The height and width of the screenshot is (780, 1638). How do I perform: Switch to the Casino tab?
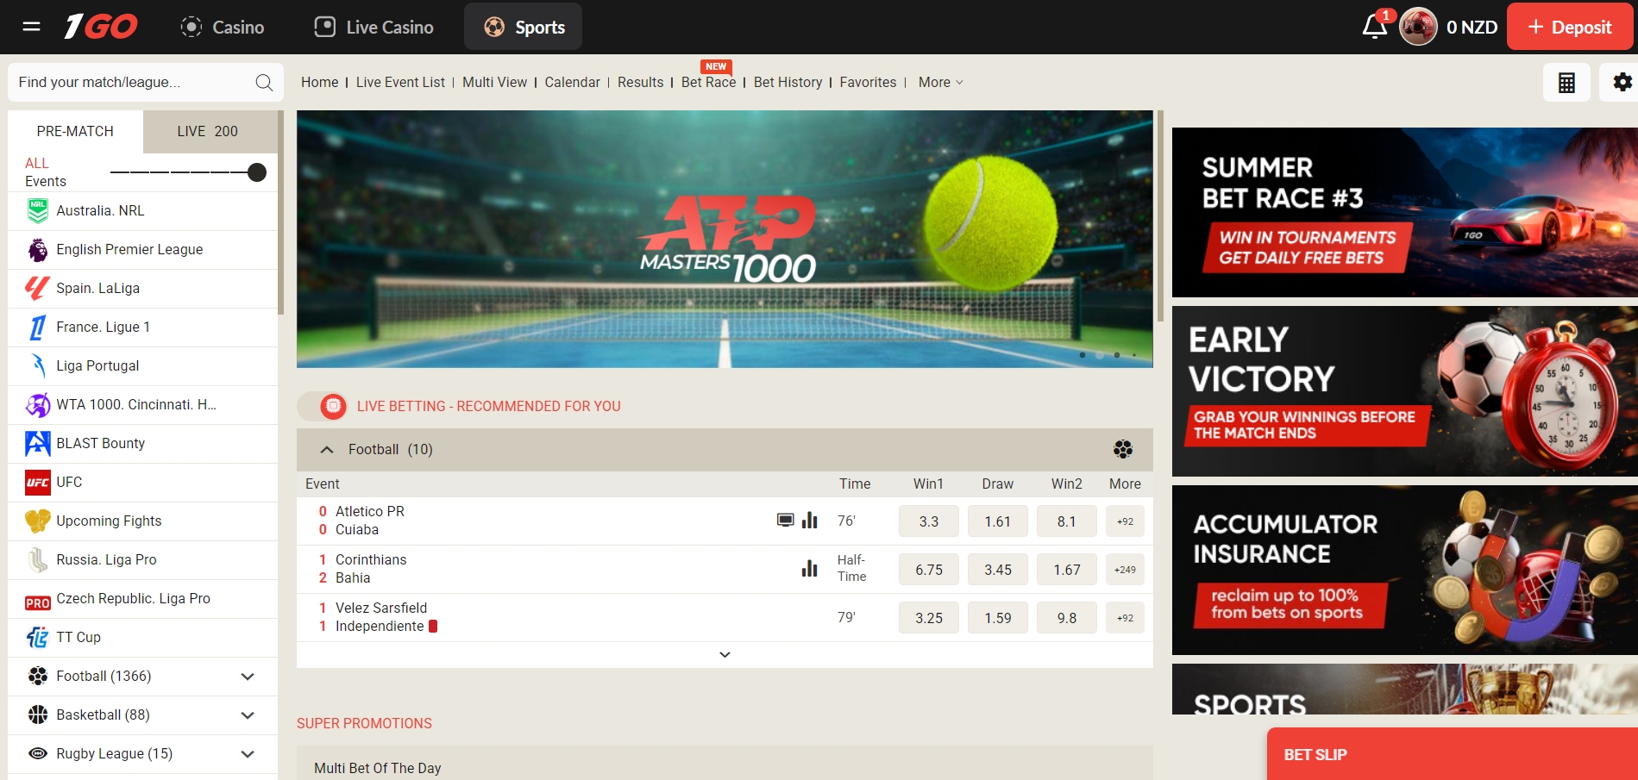click(223, 27)
